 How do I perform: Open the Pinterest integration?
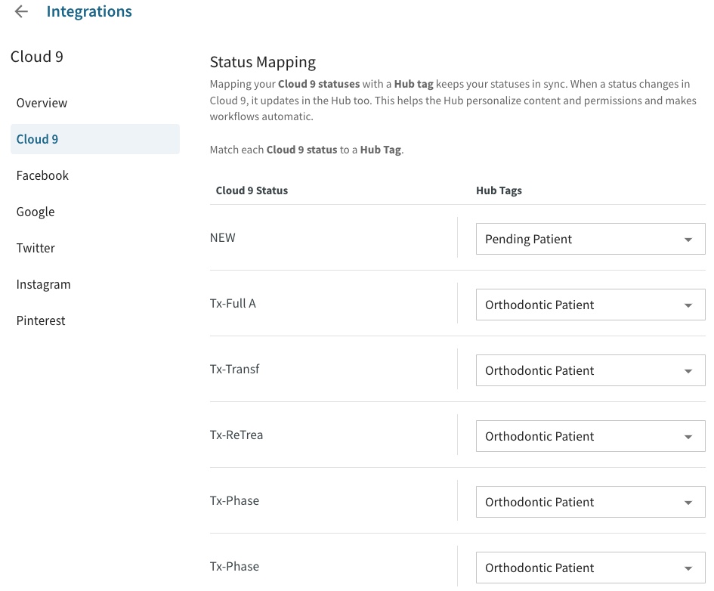[41, 320]
